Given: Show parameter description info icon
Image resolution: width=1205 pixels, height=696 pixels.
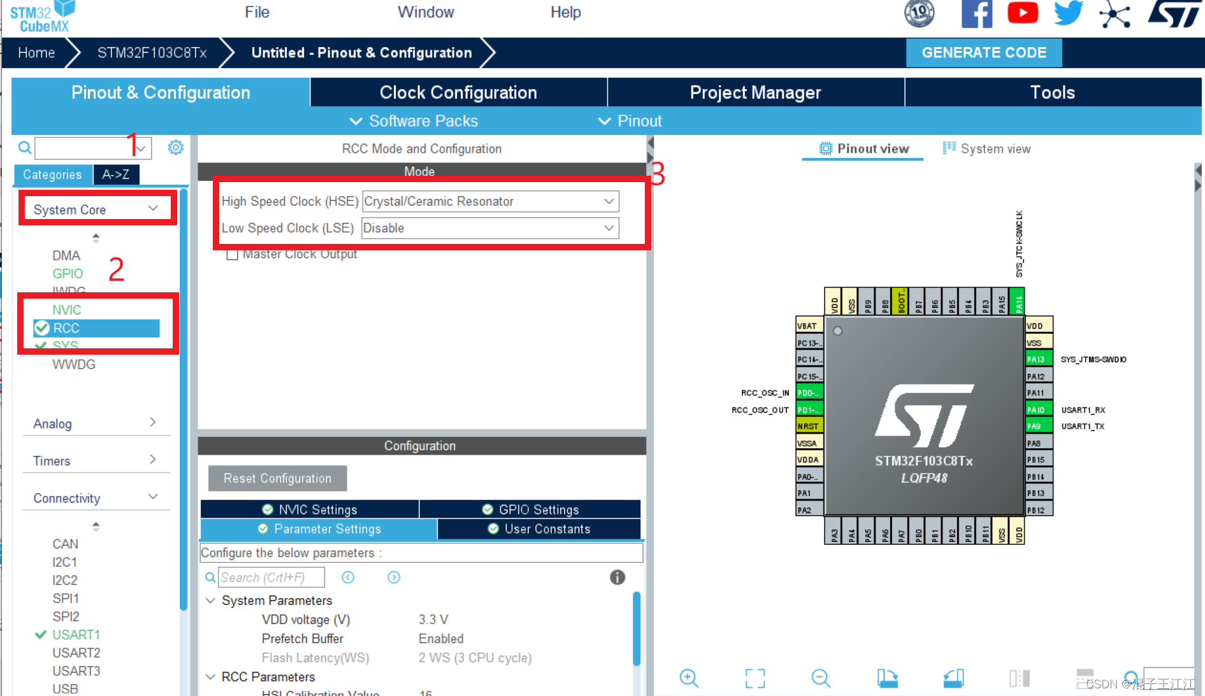Looking at the screenshot, I should click(617, 578).
